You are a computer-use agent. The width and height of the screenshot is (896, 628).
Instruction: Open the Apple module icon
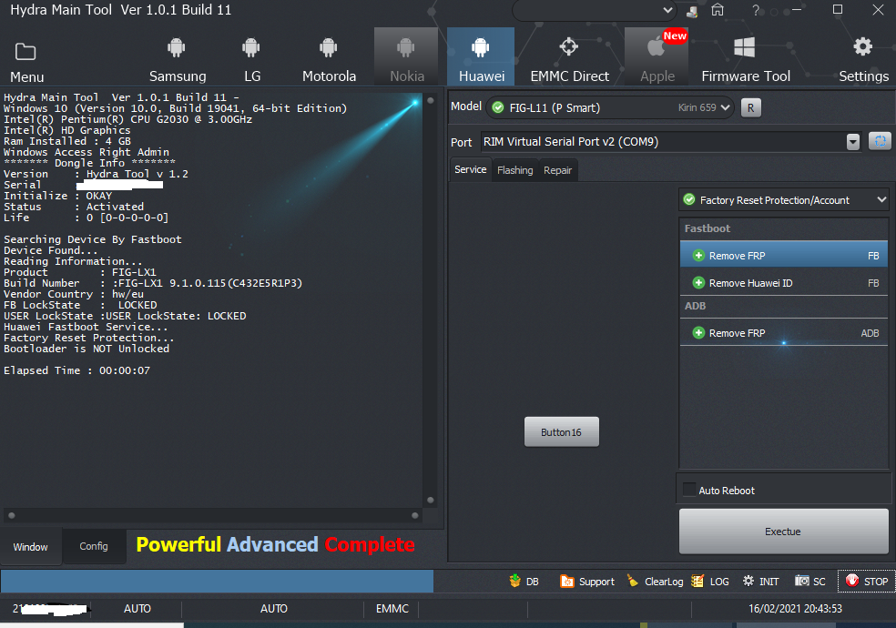656,47
